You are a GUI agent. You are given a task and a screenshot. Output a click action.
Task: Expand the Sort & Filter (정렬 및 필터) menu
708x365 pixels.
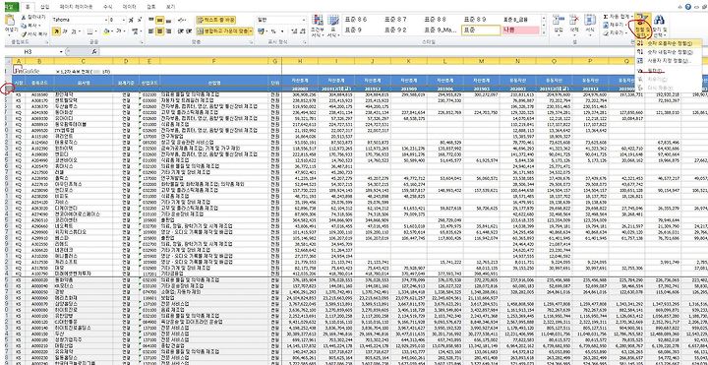point(642,26)
